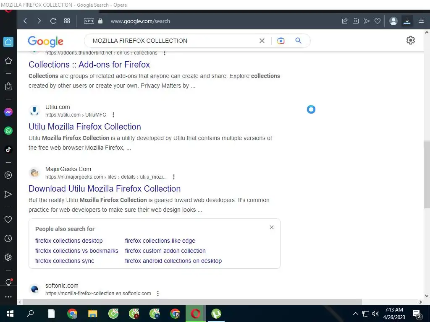430x322 pixels.
Task: Open the snapshot edit tool icon
Action: [345, 21]
